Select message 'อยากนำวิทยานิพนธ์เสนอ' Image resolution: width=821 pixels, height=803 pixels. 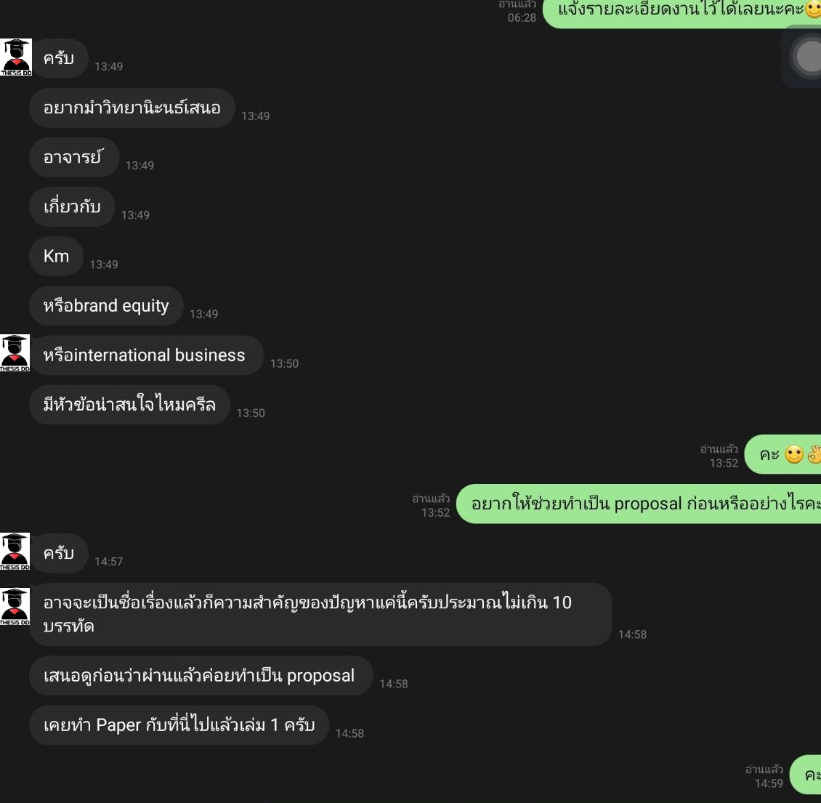pyautogui.click(x=132, y=108)
